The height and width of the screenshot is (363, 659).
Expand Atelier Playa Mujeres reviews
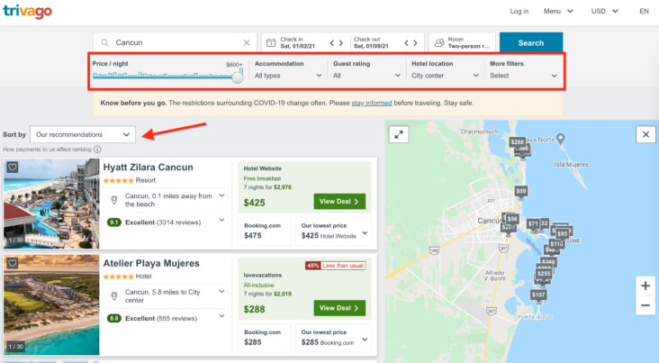pyautogui.click(x=221, y=316)
